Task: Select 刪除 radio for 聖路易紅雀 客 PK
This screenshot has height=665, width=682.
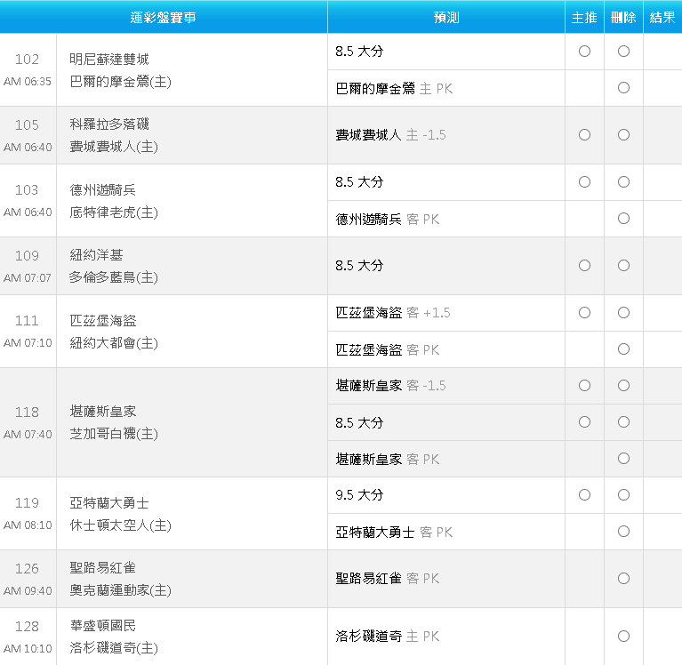Action: pyautogui.click(x=623, y=579)
